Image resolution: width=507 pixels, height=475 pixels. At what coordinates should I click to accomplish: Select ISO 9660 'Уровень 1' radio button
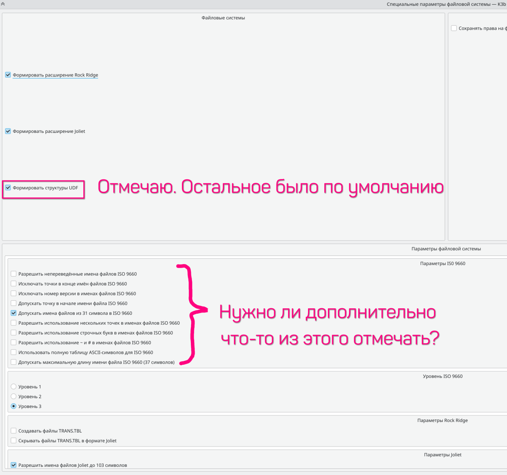point(14,387)
